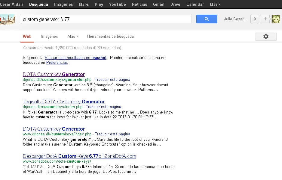Open the Preferencias link

(57, 63)
